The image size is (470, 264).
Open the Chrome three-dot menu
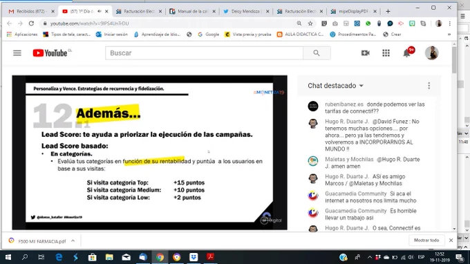(x=450, y=23)
